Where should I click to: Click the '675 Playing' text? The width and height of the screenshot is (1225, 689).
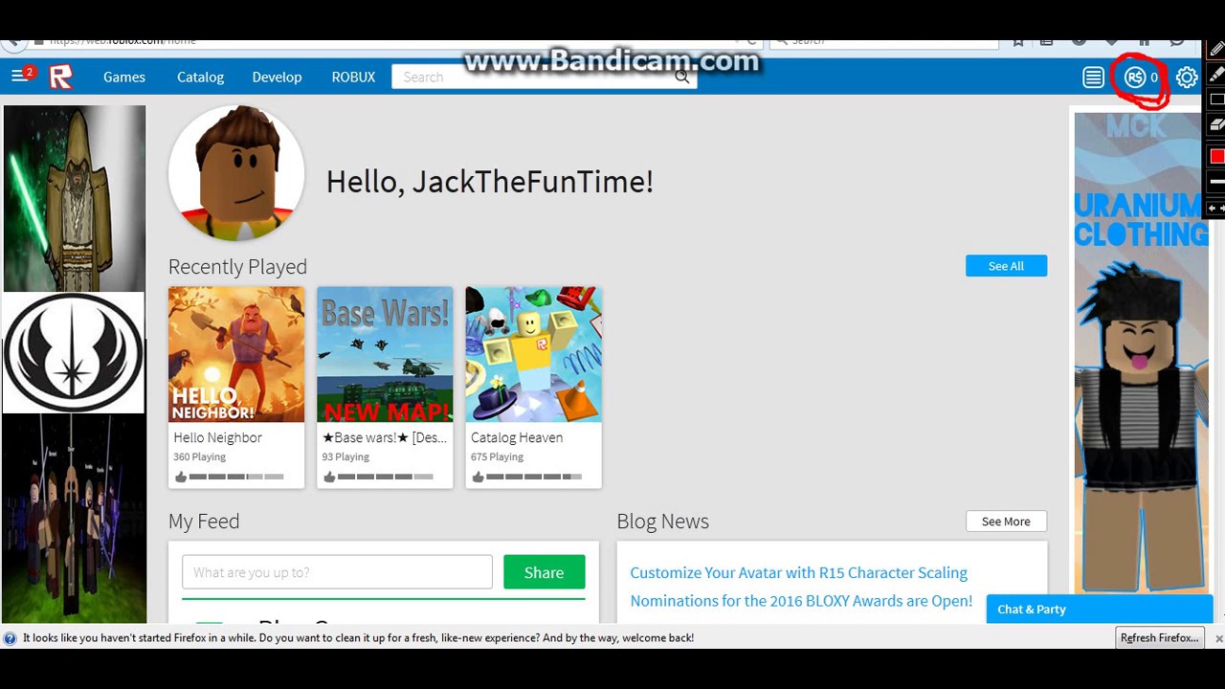tap(497, 457)
